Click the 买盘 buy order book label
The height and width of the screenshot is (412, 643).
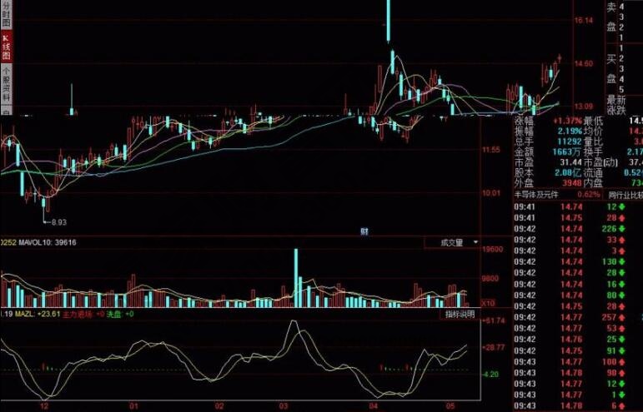coord(610,68)
